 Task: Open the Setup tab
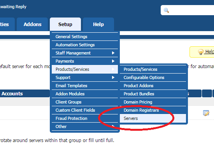click(x=65, y=24)
